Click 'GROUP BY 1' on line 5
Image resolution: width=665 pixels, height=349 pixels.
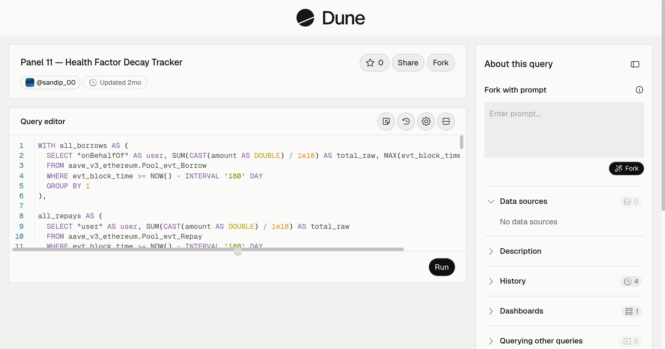pyautogui.click(x=68, y=186)
